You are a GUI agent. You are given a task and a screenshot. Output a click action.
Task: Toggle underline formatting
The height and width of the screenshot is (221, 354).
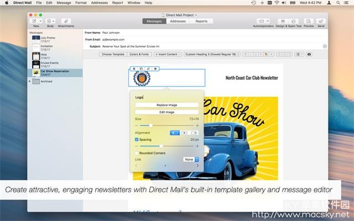tap(256, 54)
